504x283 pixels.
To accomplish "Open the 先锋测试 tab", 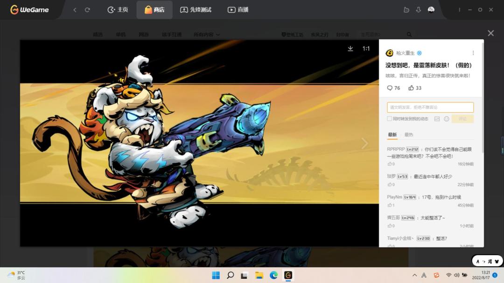I will pos(196,10).
